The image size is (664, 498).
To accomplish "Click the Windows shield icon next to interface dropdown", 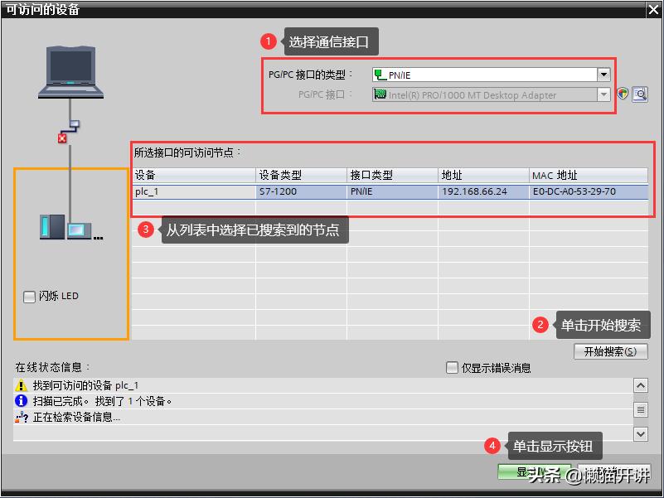I will (x=623, y=94).
